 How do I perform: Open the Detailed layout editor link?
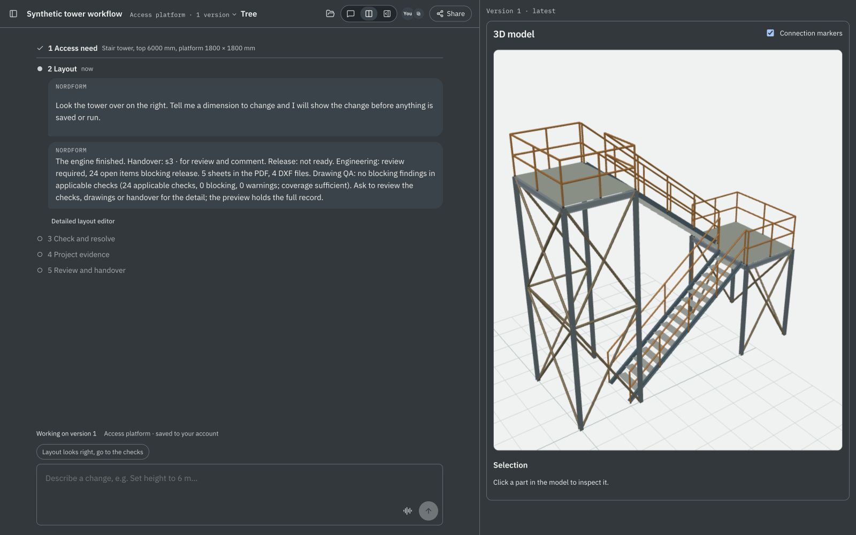(x=83, y=221)
